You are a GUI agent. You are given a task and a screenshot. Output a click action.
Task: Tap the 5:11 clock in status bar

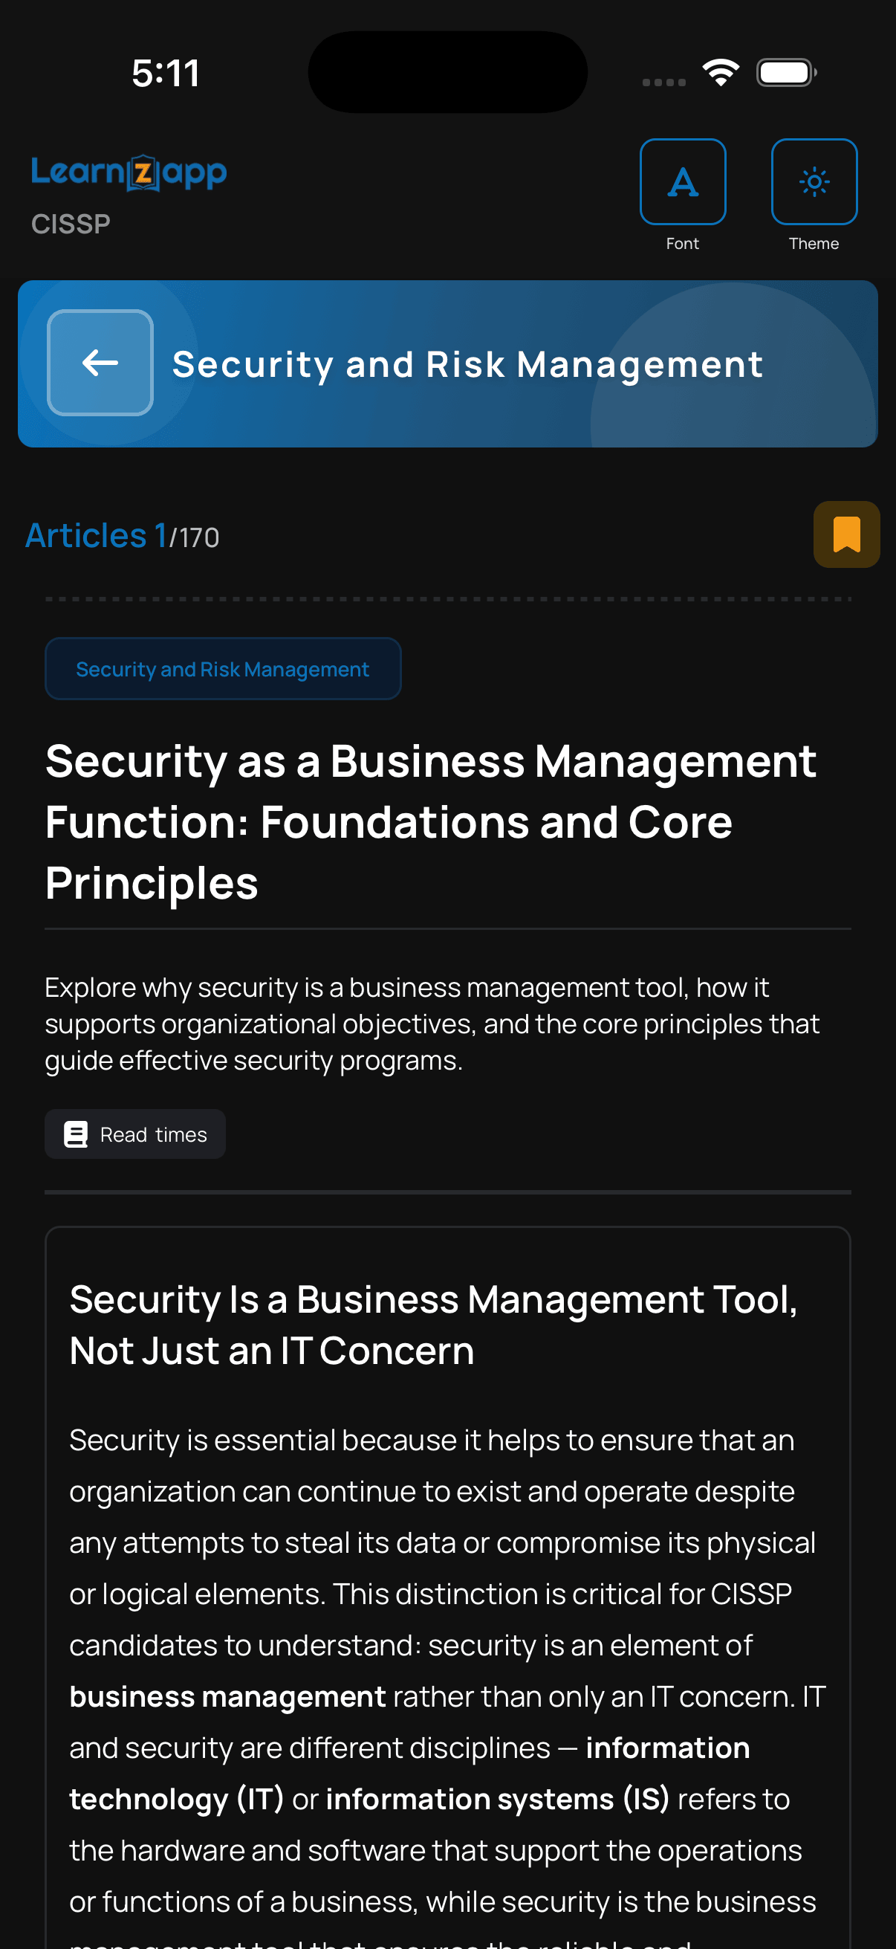pos(166,74)
